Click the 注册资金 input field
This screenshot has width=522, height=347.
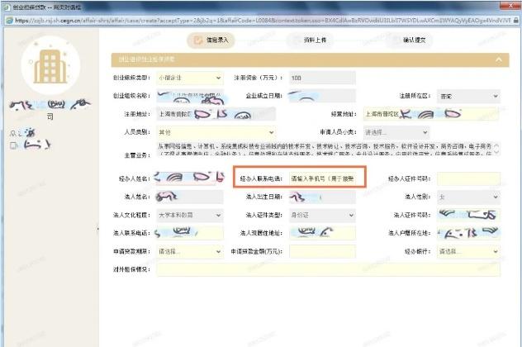click(321, 78)
